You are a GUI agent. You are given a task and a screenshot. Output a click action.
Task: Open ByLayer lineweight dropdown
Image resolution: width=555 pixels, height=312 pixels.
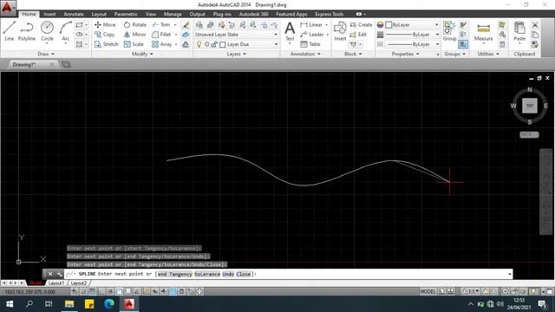coord(413,35)
